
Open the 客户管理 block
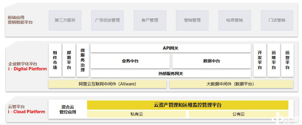point(150,20)
